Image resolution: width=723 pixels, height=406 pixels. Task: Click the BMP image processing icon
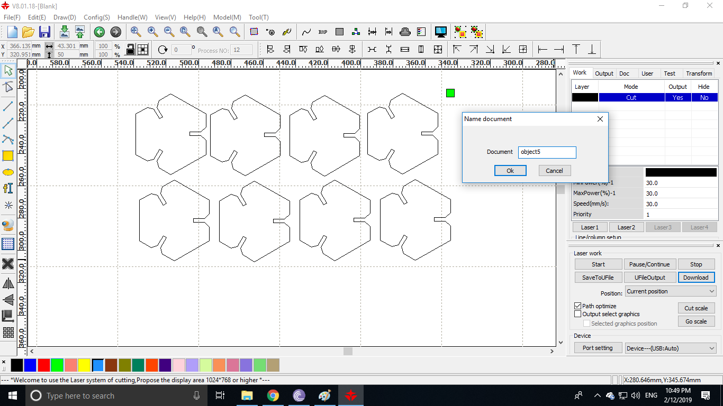pos(323,32)
